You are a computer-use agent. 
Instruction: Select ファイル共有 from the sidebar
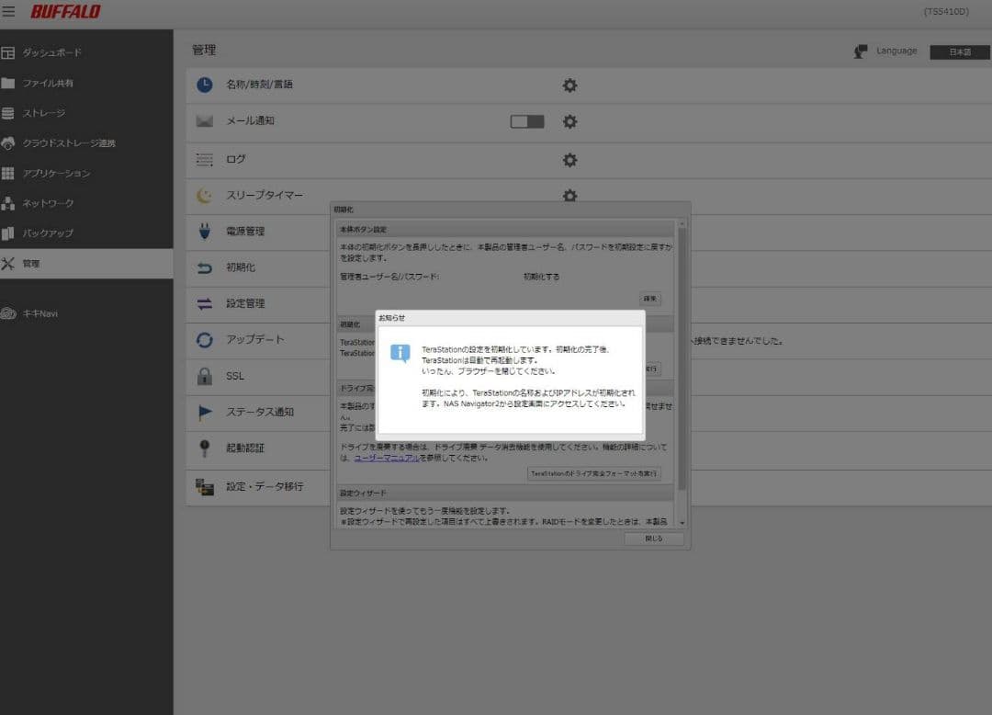(x=48, y=84)
